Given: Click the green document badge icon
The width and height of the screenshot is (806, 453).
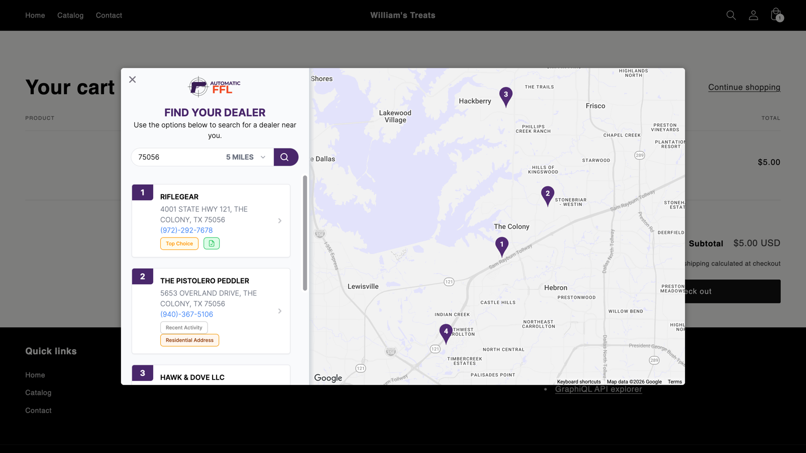Looking at the screenshot, I should (212, 244).
